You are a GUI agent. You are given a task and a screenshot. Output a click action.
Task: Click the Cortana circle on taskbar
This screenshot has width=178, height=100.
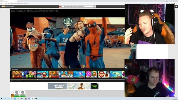pos(8,99)
